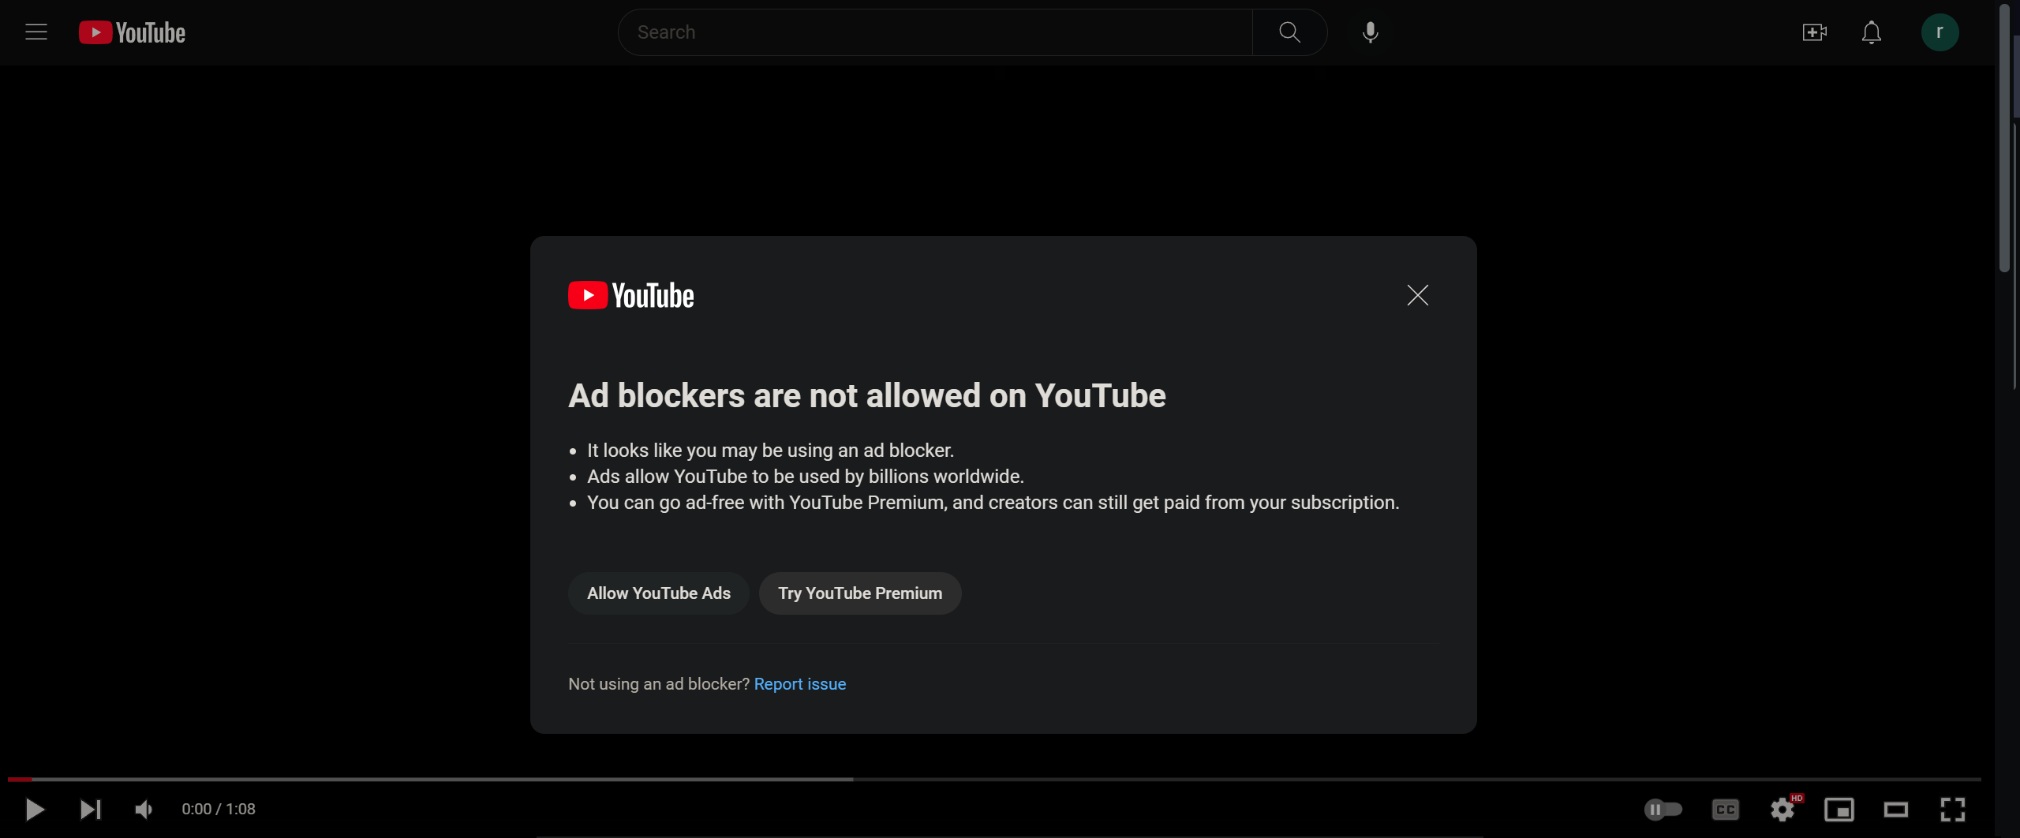Open the playback settings gear menu
The image size is (2020, 838).
point(1782,809)
